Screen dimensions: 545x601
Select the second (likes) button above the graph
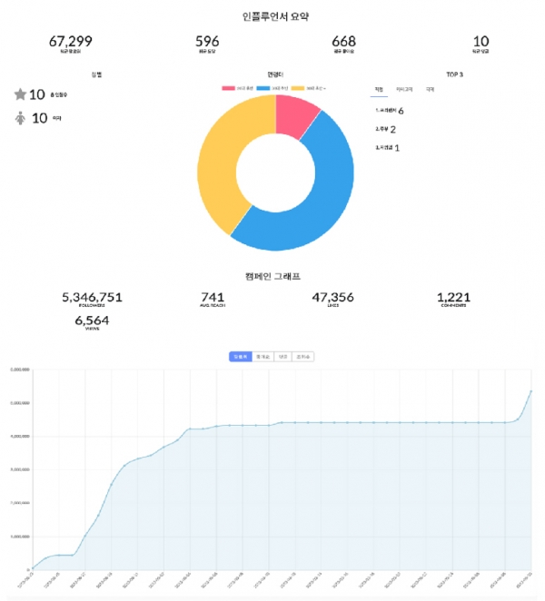[263, 357]
